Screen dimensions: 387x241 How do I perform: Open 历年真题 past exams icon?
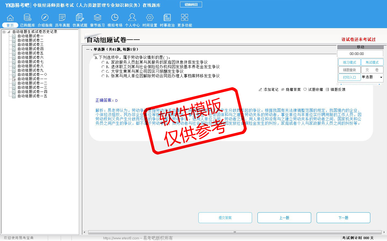pyautogui.click(x=62, y=18)
